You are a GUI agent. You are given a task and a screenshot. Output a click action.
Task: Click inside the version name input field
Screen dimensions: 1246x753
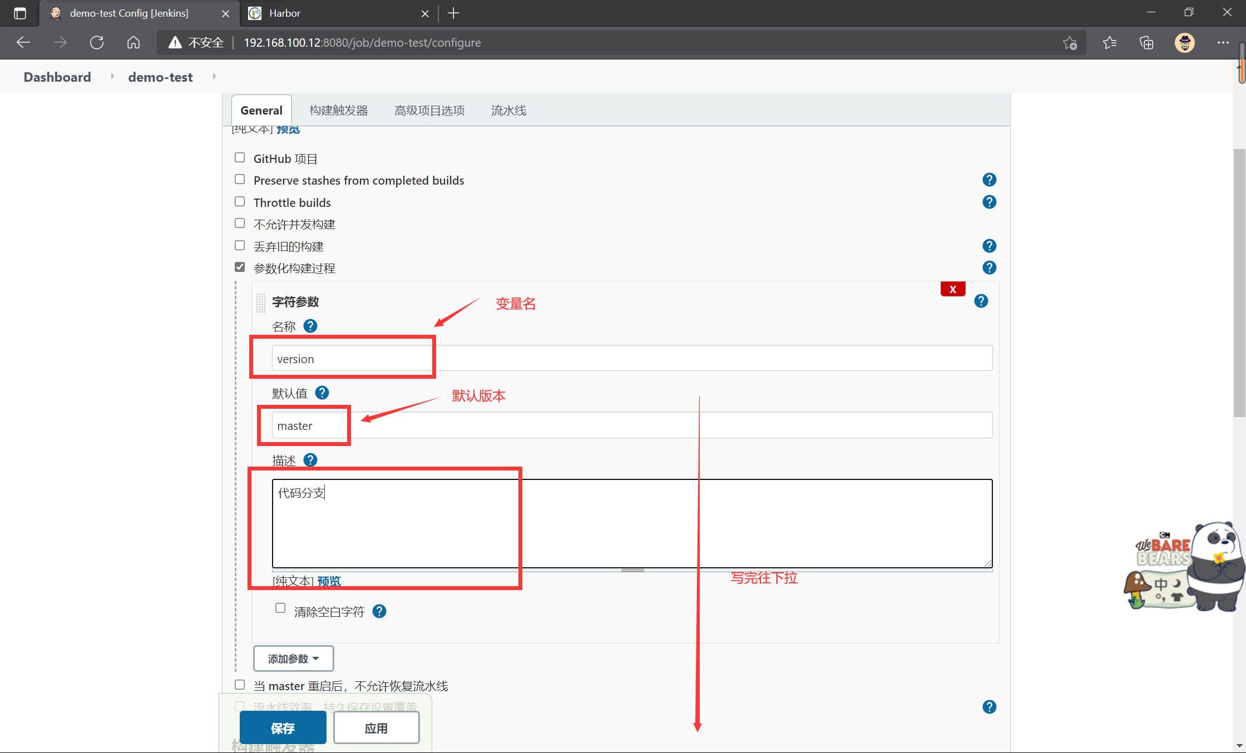352,358
